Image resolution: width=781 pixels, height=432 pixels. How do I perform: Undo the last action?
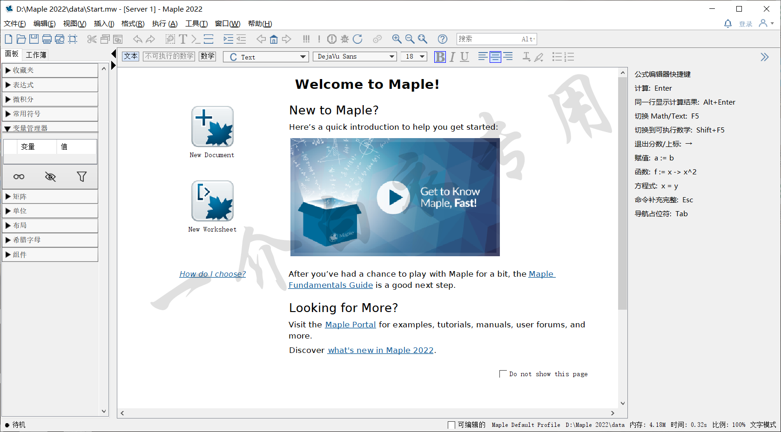[137, 39]
